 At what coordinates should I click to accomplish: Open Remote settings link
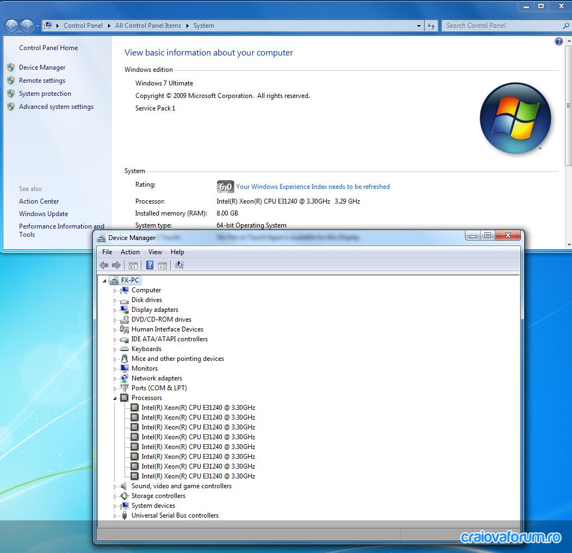click(x=42, y=81)
